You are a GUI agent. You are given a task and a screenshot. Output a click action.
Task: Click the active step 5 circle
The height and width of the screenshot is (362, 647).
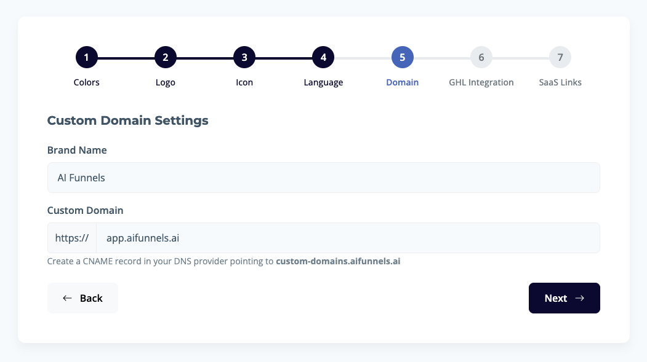click(x=402, y=58)
